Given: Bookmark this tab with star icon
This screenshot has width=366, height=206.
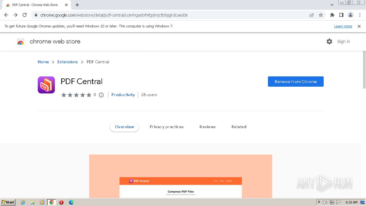Looking at the screenshot, I should (321, 15).
